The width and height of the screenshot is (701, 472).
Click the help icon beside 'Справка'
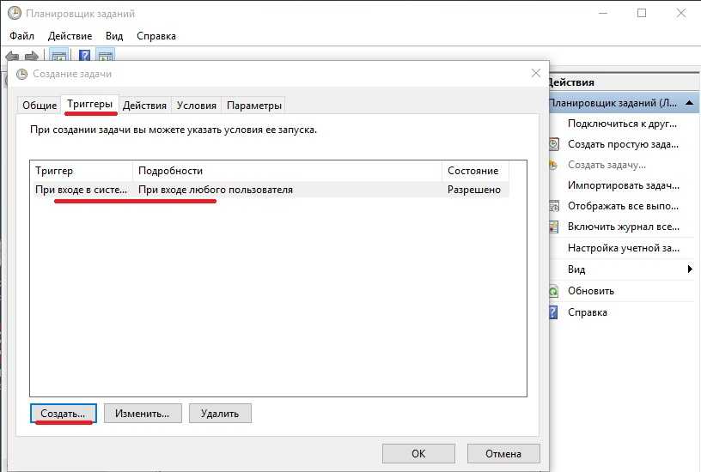(554, 312)
